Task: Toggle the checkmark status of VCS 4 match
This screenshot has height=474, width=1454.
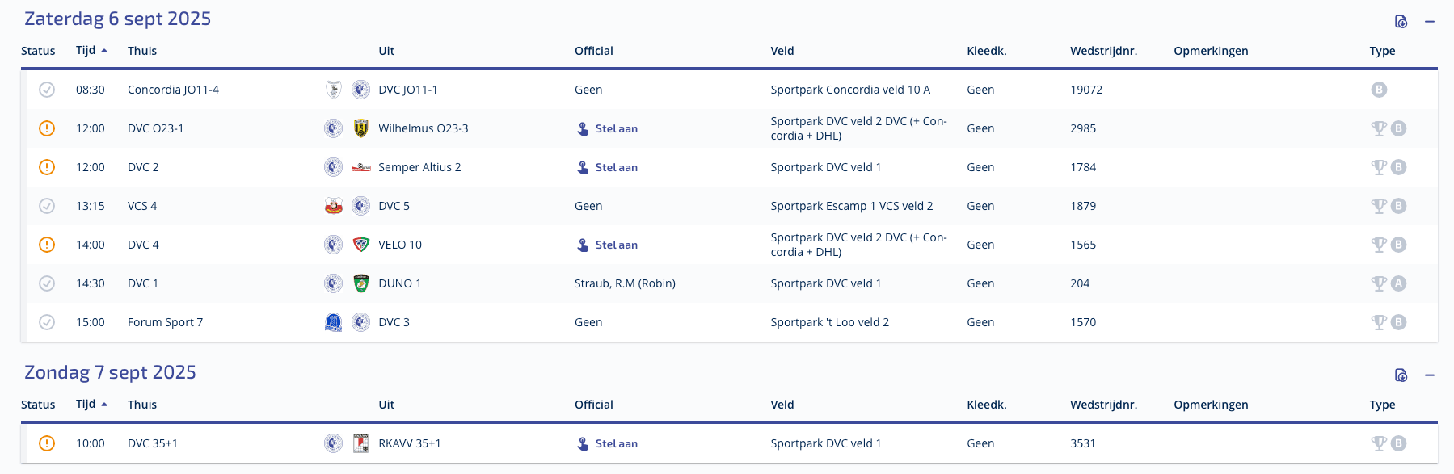Action: click(47, 206)
